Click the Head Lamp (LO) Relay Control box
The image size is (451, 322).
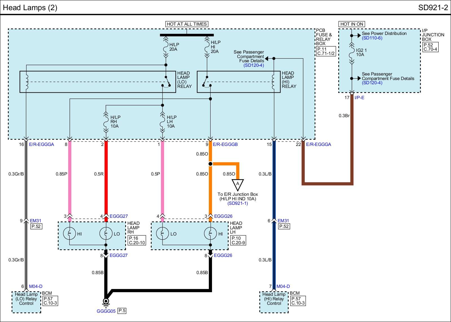(x=26, y=302)
